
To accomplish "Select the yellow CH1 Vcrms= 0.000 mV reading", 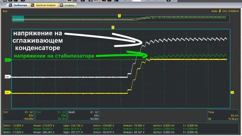I will tap(164, 125).
